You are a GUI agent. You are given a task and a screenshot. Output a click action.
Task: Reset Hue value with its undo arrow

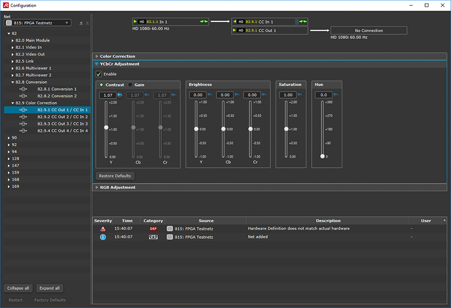point(335,95)
